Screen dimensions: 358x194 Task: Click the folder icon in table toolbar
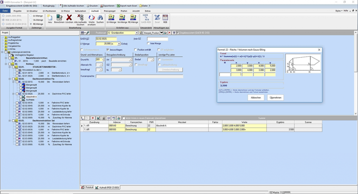[119, 118]
